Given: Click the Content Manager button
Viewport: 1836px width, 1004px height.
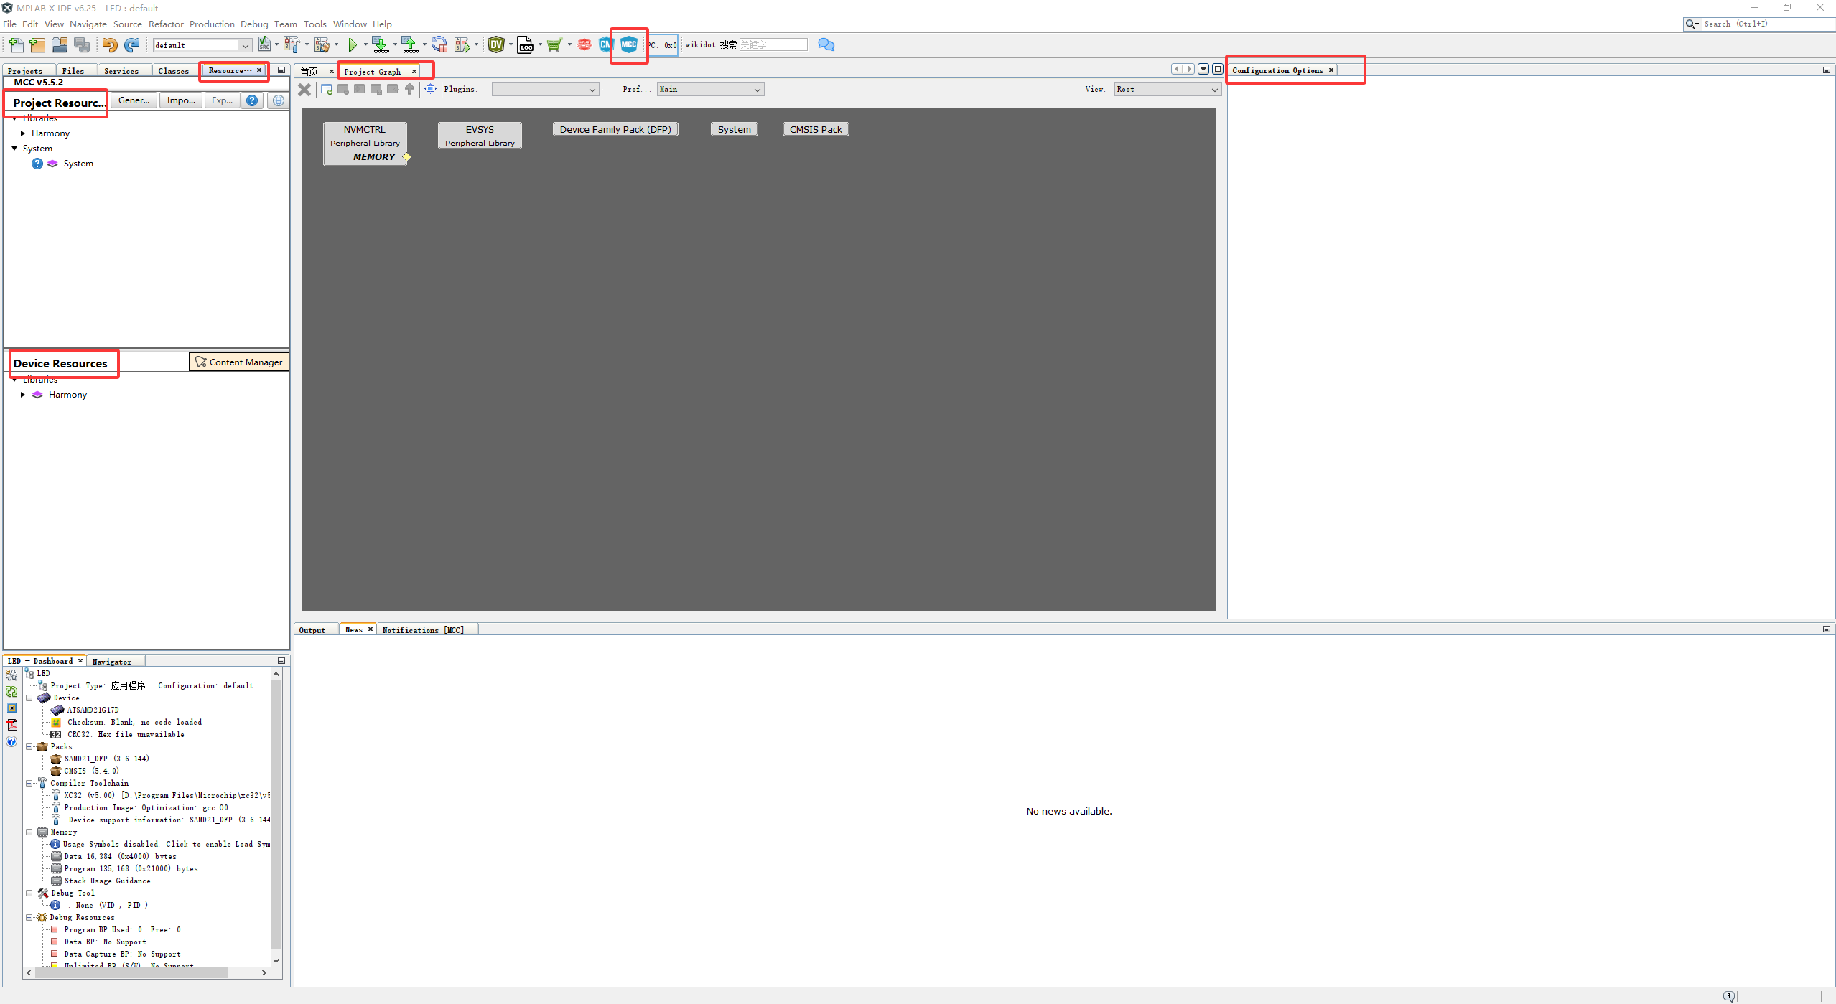Looking at the screenshot, I should (238, 362).
